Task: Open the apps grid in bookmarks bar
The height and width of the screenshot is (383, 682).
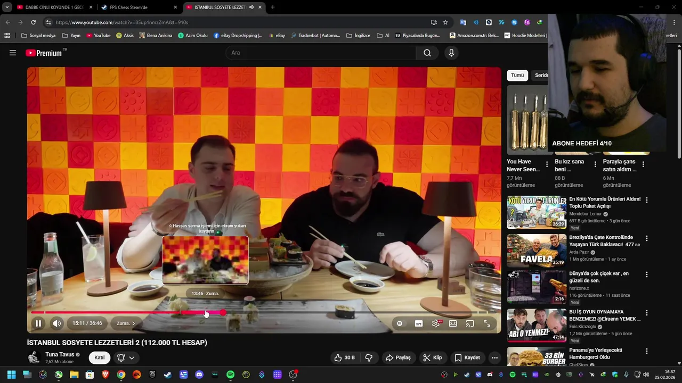Action: 7,36
